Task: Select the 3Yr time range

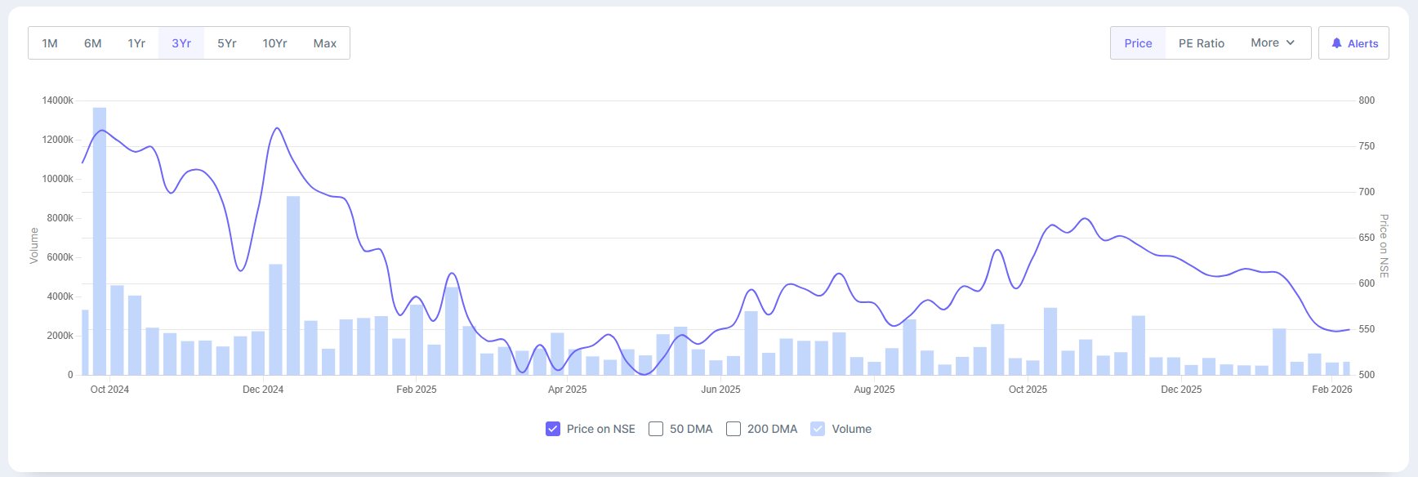Action: click(181, 43)
